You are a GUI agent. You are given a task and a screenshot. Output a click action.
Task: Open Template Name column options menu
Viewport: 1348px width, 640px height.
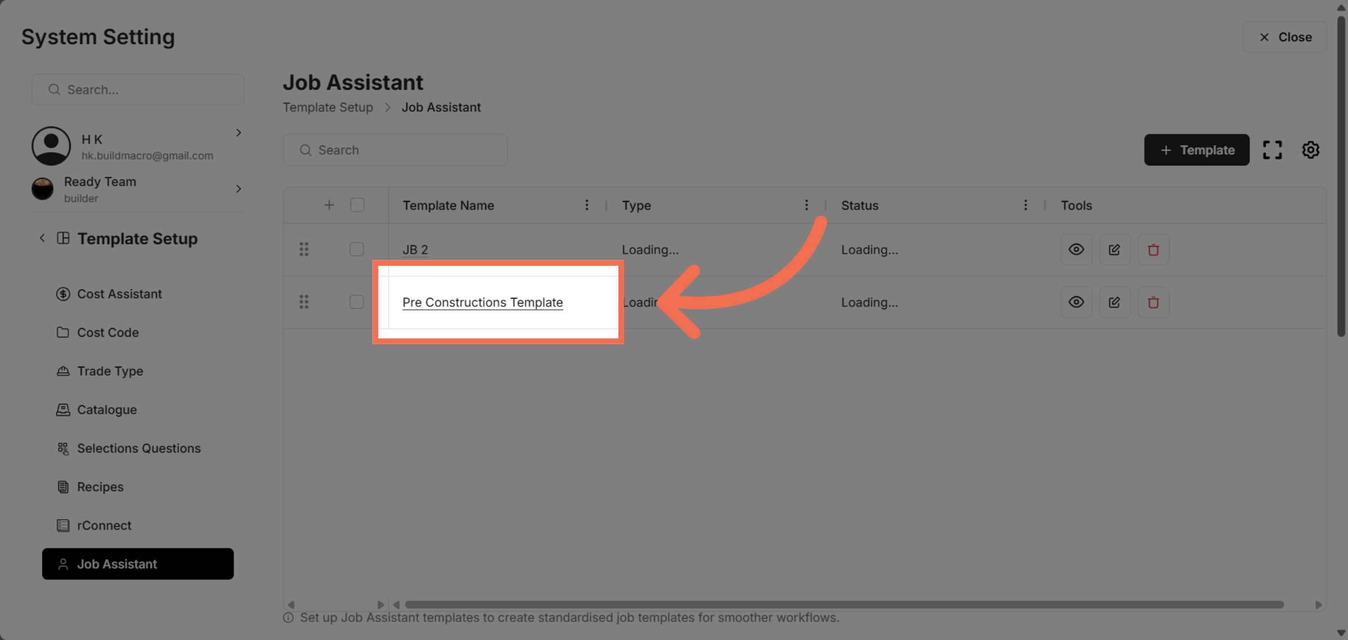click(x=586, y=205)
